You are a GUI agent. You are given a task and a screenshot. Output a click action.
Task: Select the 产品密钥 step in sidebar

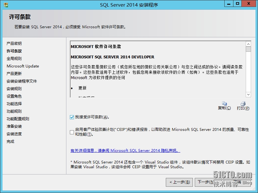[14, 44]
